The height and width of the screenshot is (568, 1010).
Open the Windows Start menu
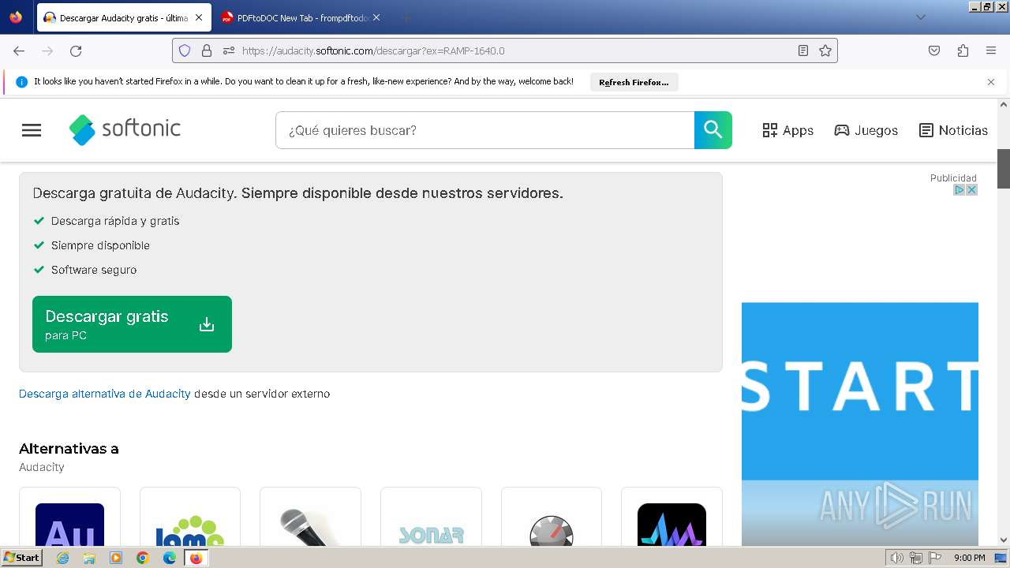click(x=22, y=558)
